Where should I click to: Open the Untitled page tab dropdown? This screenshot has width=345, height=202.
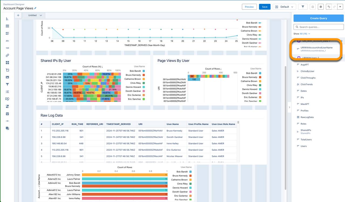pyautogui.click(x=41, y=15)
